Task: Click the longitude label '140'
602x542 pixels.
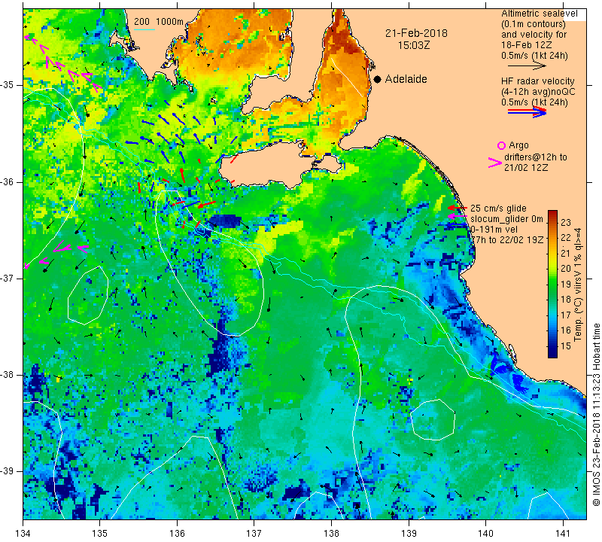Action: (486, 533)
